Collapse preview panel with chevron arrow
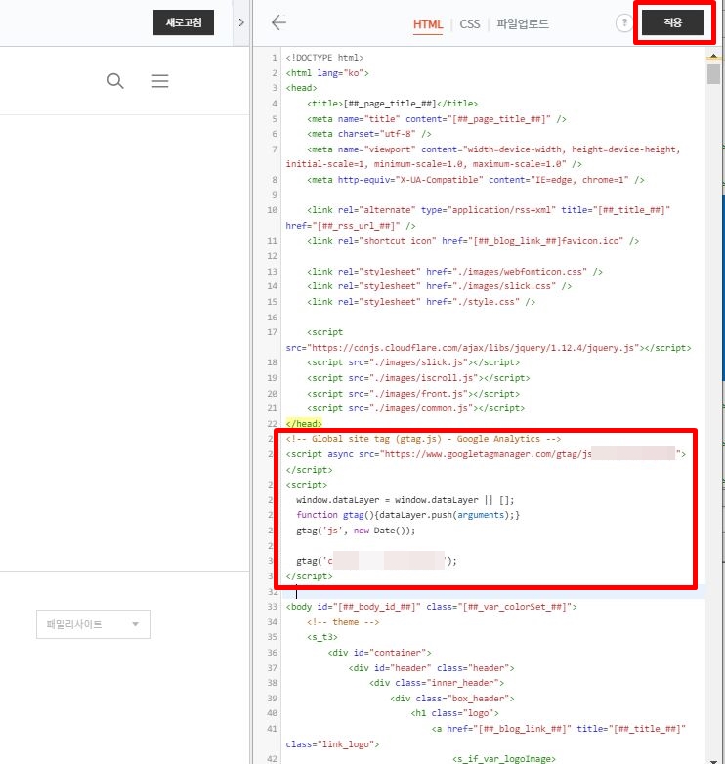Screen dimensions: 725x764 tap(241, 22)
